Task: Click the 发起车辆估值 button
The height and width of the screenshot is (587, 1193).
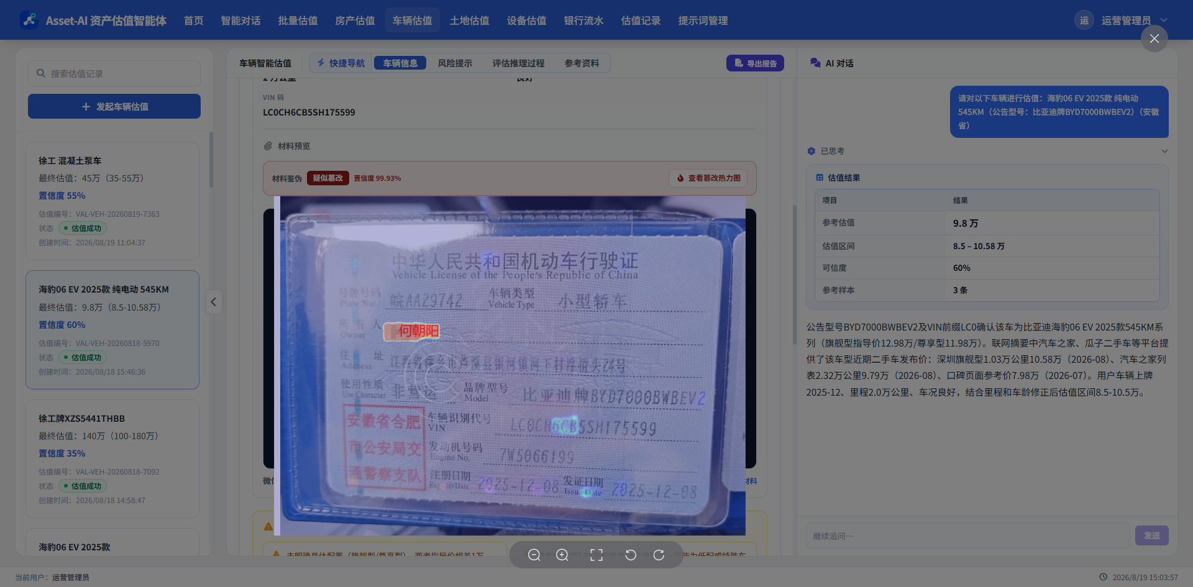Action: click(114, 106)
